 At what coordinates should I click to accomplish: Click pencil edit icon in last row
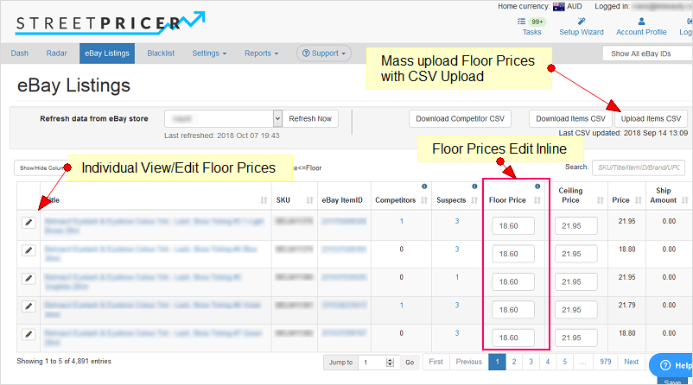pyautogui.click(x=29, y=334)
